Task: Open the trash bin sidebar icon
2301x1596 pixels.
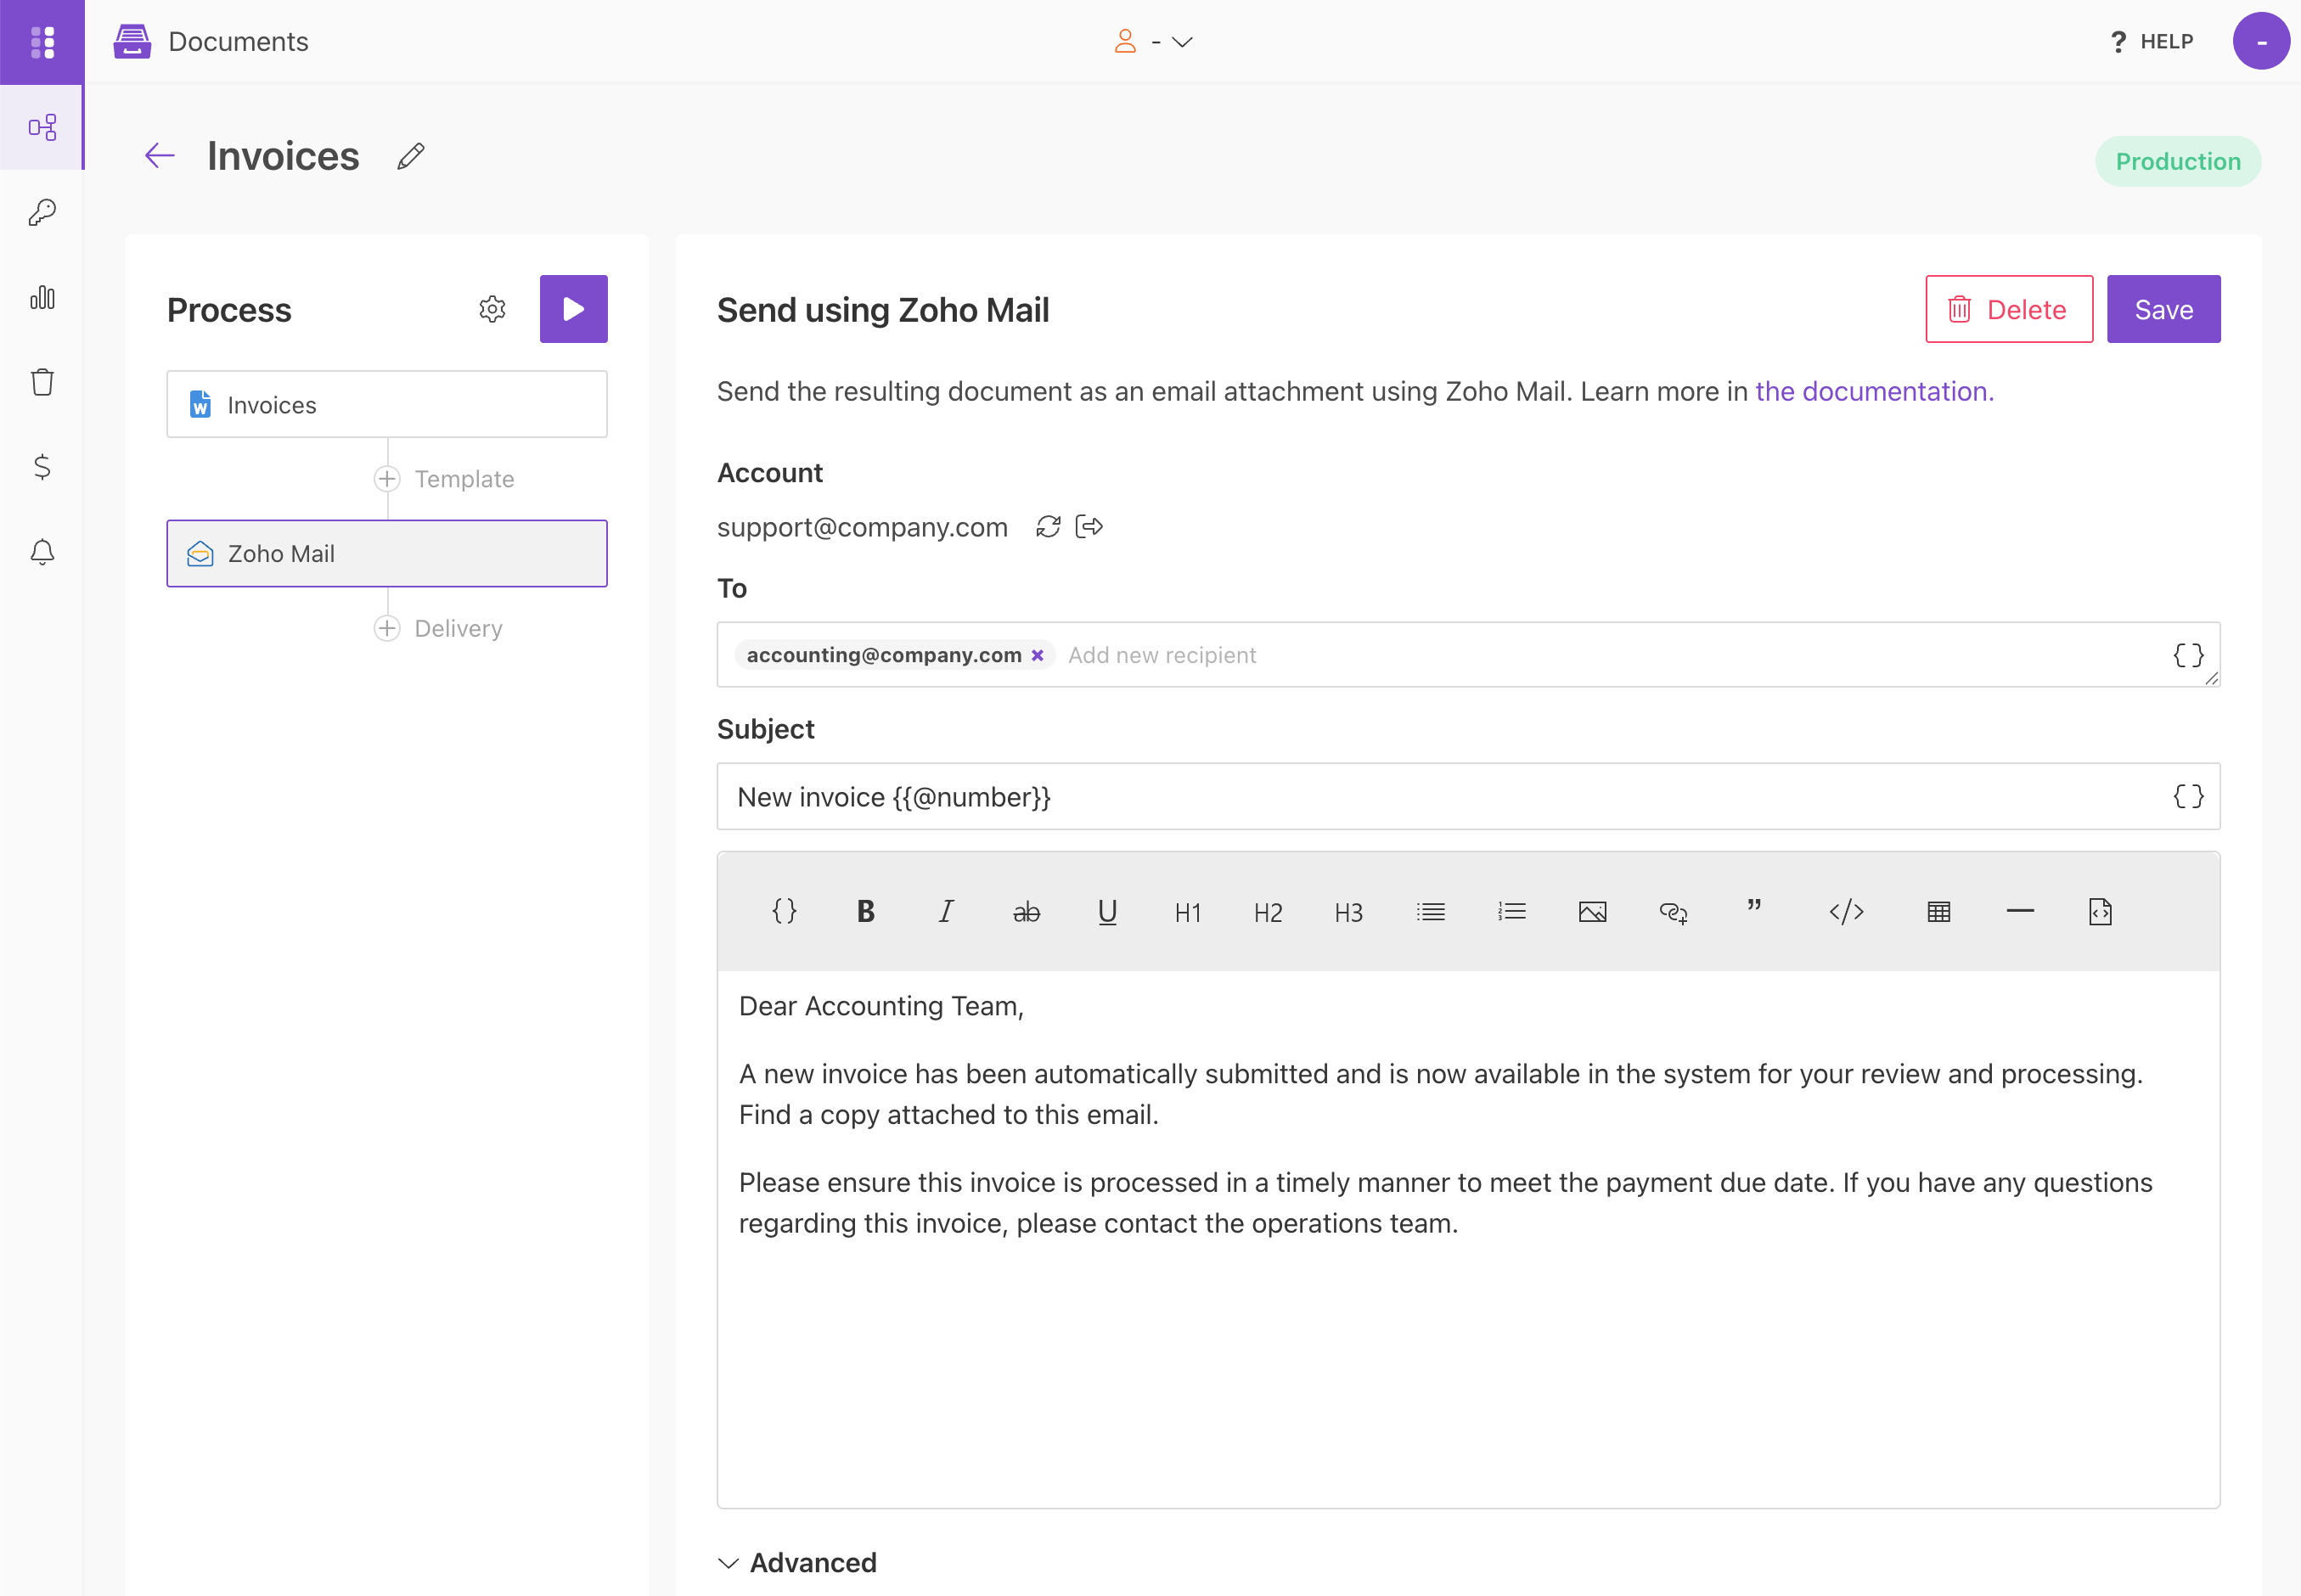Action: 42,382
